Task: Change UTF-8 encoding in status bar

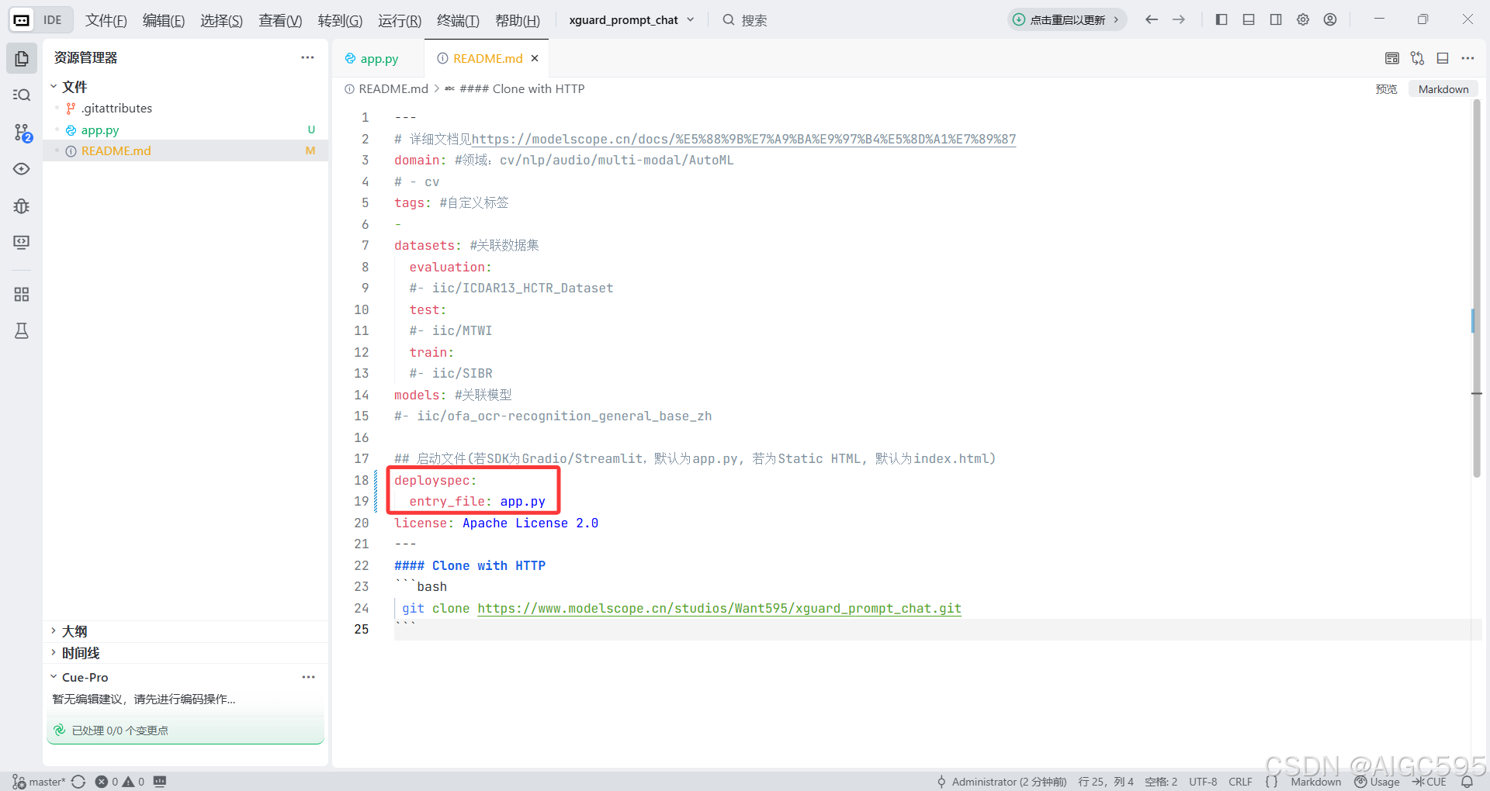Action: (1203, 782)
